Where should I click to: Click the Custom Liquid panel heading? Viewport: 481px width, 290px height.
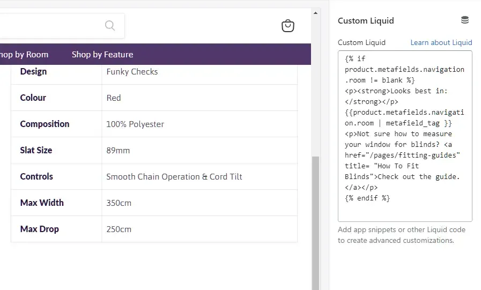click(x=366, y=21)
